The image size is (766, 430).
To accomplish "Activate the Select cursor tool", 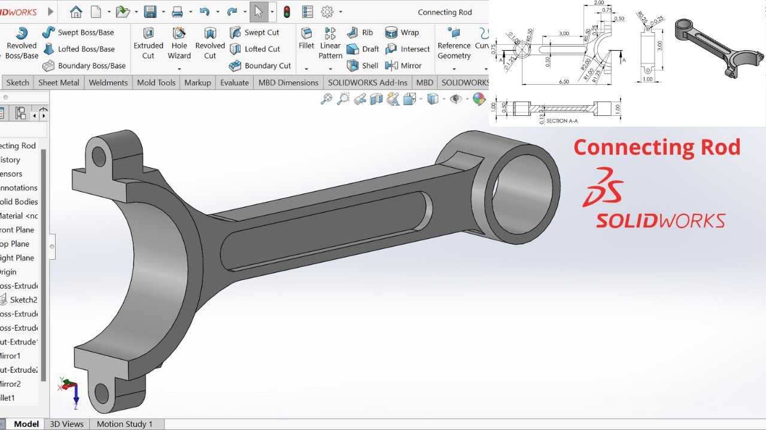I will pyautogui.click(x=259, y=11).
